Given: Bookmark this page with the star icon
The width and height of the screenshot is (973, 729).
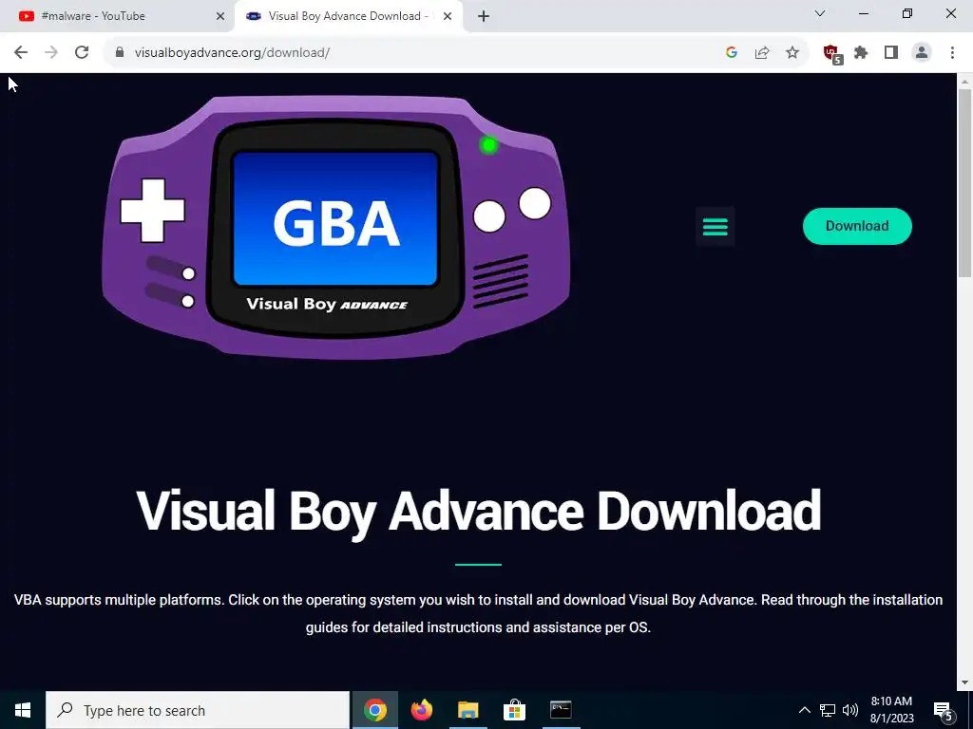Looking at the screenshot, I should [792, 53].
